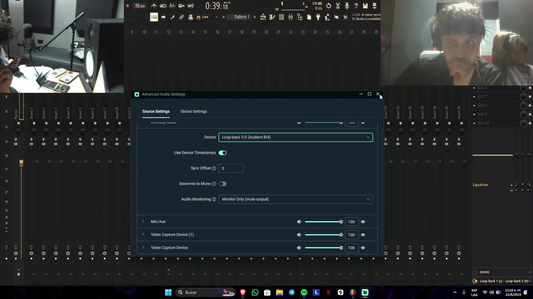
Task: Enable Downmix to Mono toggle
Action: click(223, 184)
